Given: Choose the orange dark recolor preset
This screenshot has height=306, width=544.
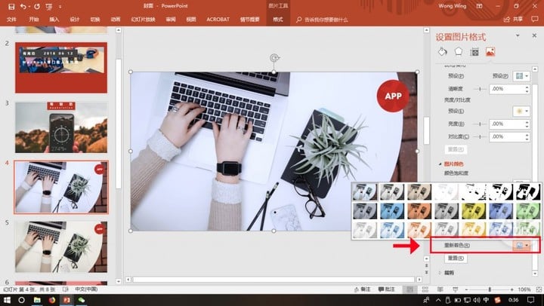Looking at the screenshot, I should [x=419, y=211].
